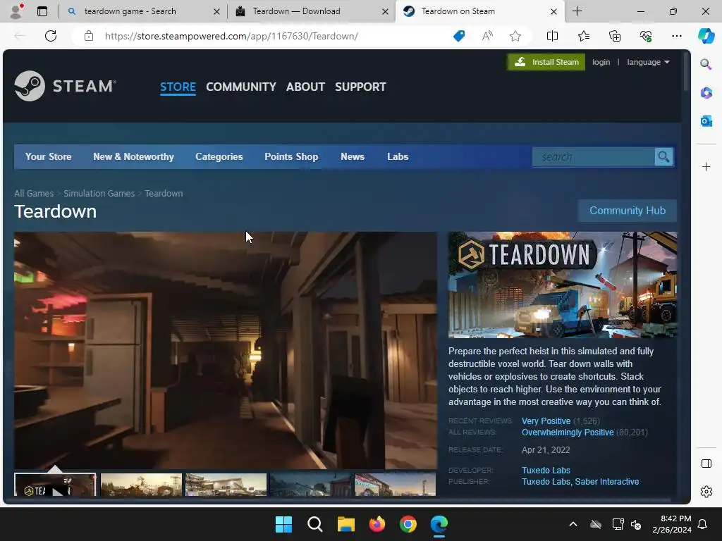Open the Windows Start button

point(283,524)
